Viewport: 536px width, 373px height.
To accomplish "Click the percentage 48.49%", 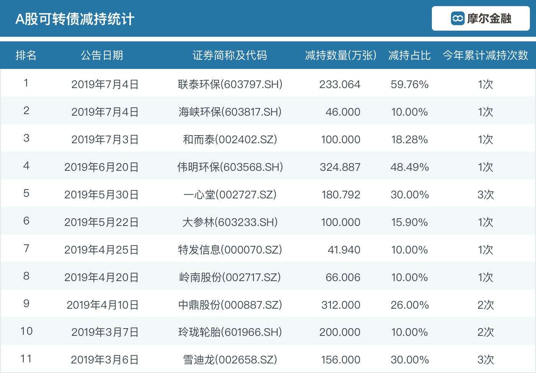I will [x=410, y=167].
